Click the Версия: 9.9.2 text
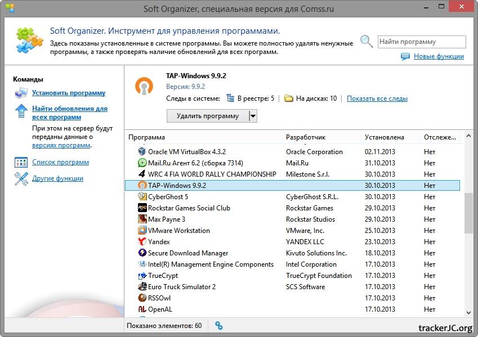478x337 pixels. coord(185,87)
